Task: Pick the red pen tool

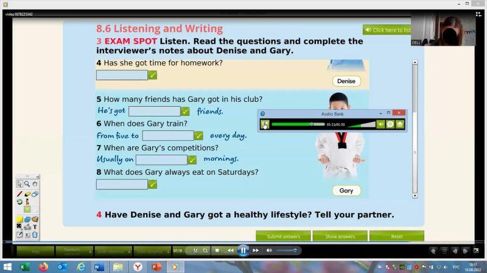Action: pyautogui.click(x=19, y=194)
